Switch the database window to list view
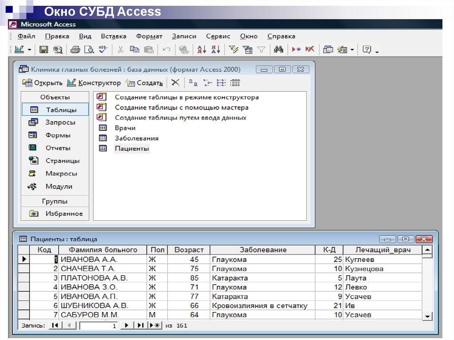This screenshot has width=454, height=340. (x=221, y=82)
